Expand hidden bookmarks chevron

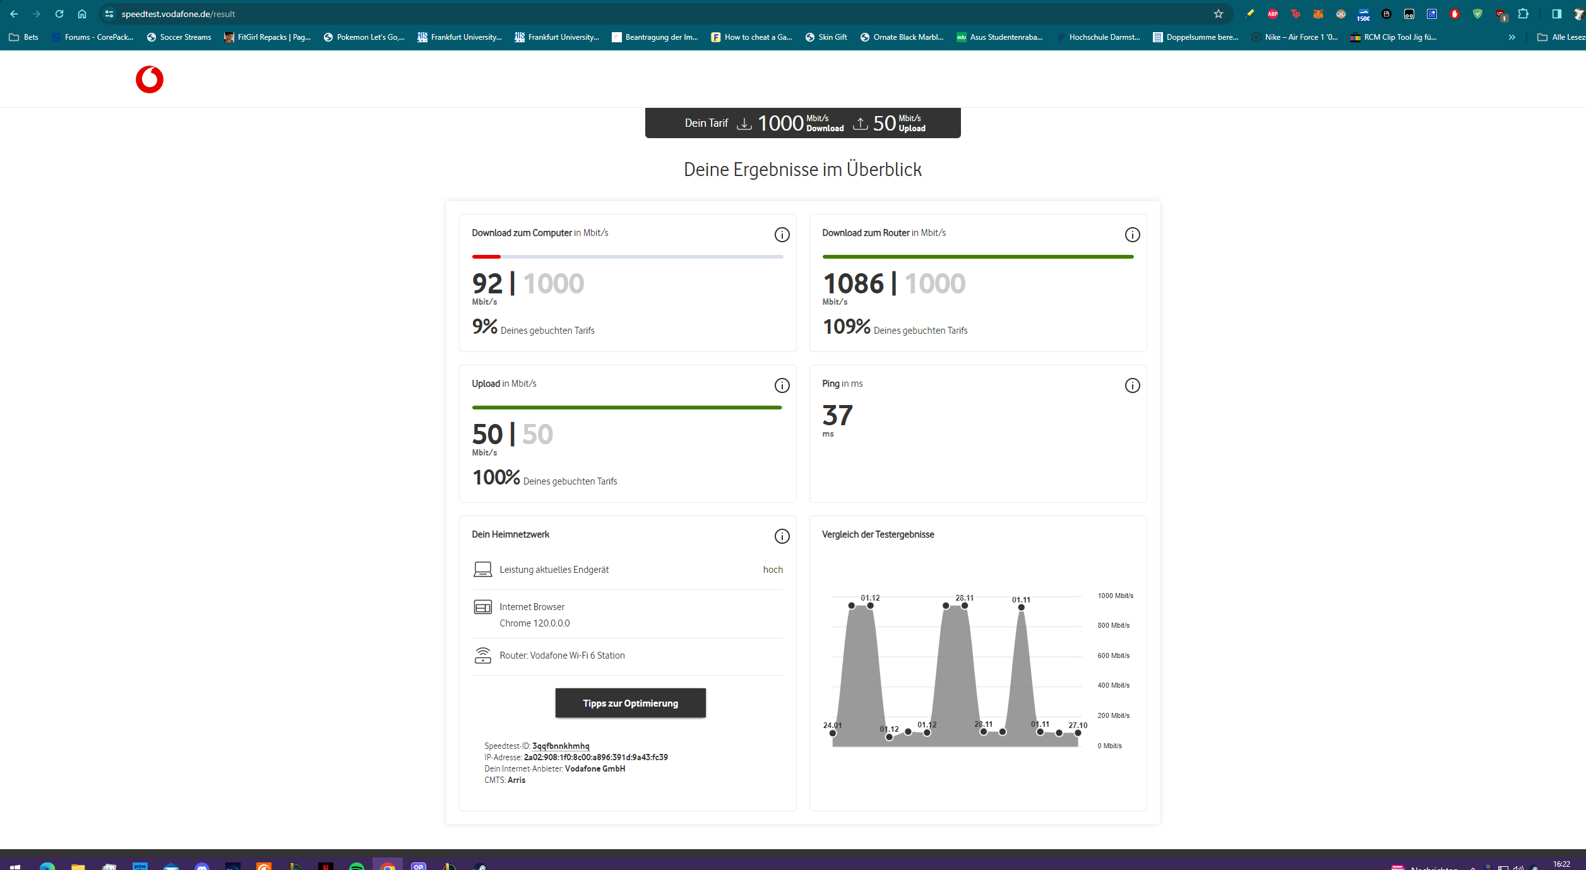[x=1512, y=37]
